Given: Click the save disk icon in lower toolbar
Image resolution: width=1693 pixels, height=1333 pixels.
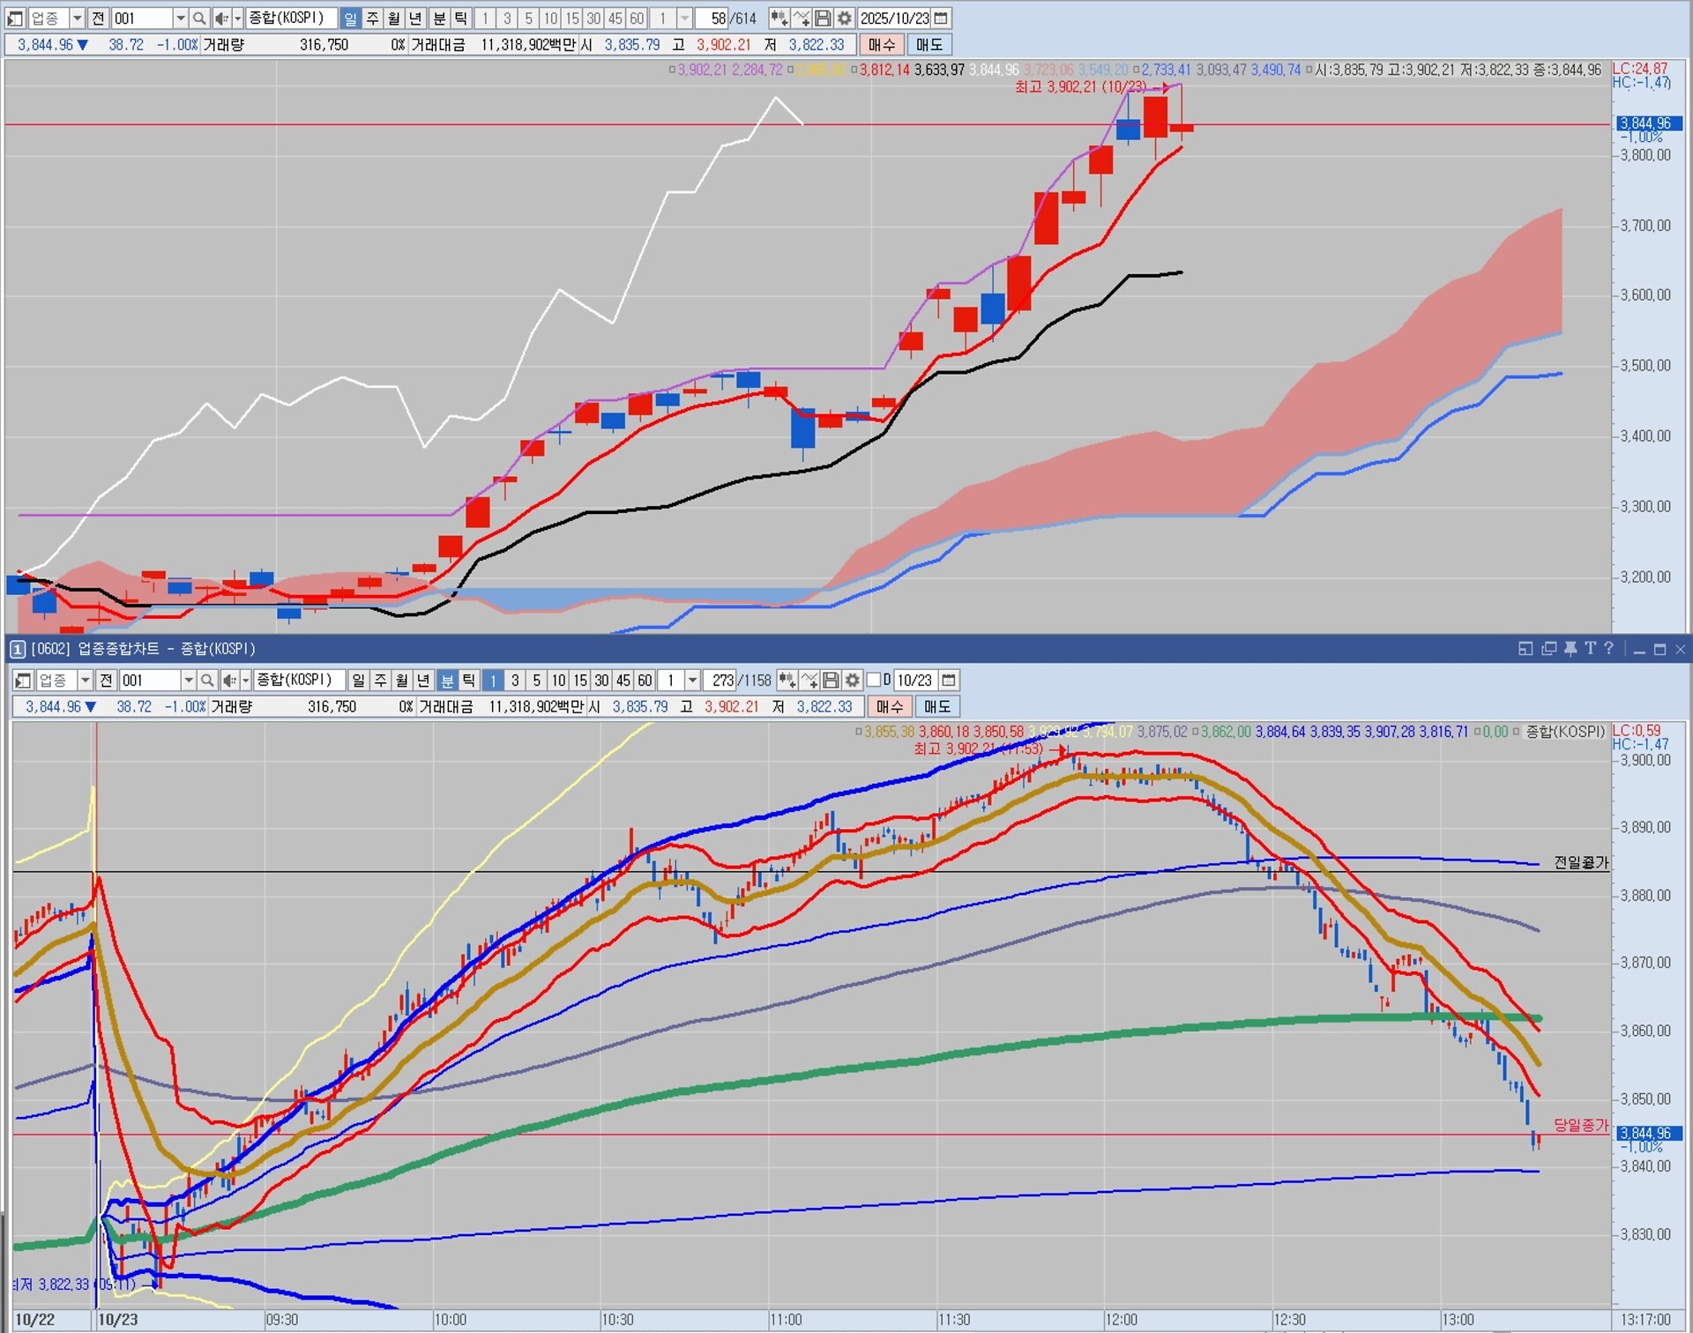Looking at the screenshot, I should pyautogui.click(x=831, y=680).
